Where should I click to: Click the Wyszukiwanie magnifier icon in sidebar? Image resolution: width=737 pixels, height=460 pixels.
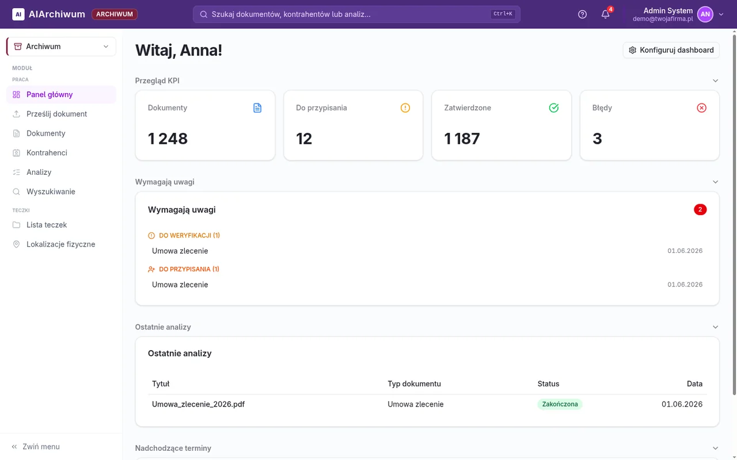pos(16,191)
